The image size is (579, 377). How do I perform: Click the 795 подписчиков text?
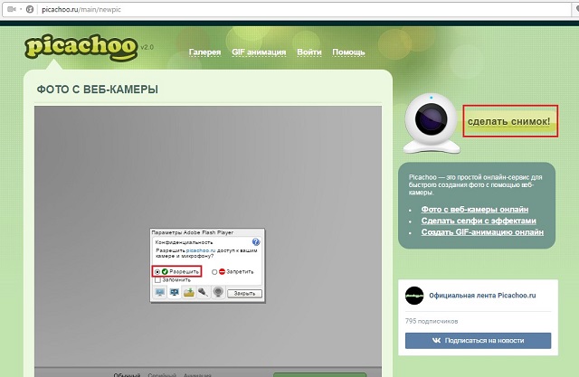tap(432, 321)
